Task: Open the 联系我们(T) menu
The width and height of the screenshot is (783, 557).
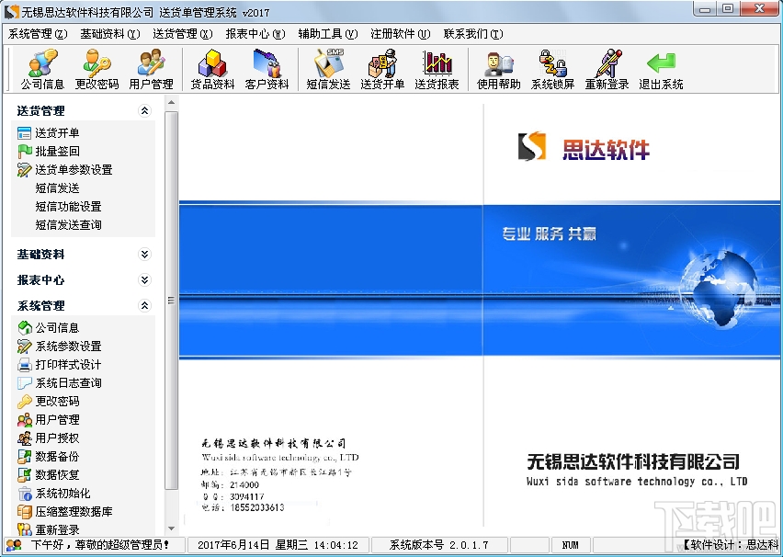Action: pyautogui.click(x=473, y=34)
